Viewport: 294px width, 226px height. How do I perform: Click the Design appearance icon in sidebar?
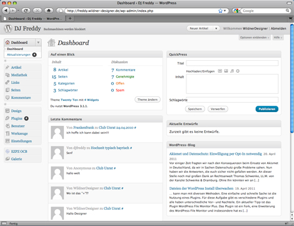click(x=8, y=111)
